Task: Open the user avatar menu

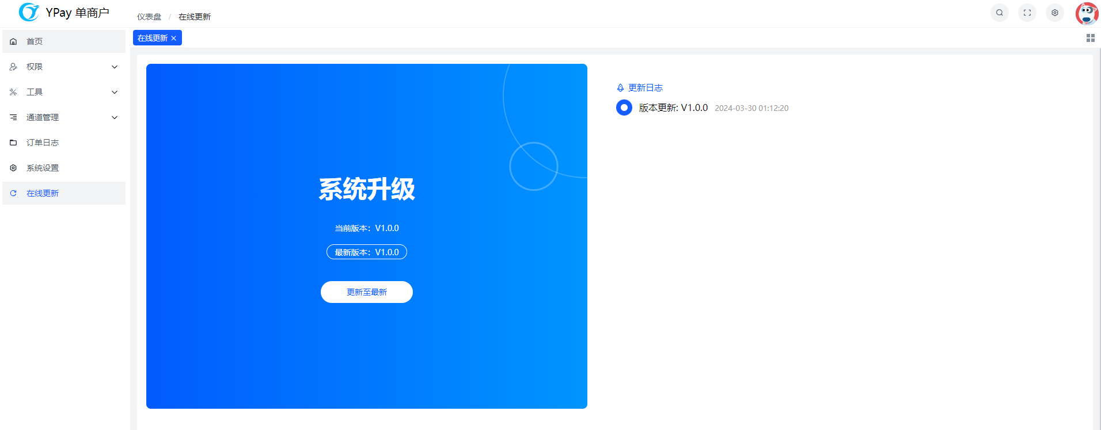Action: [1087, 13]
